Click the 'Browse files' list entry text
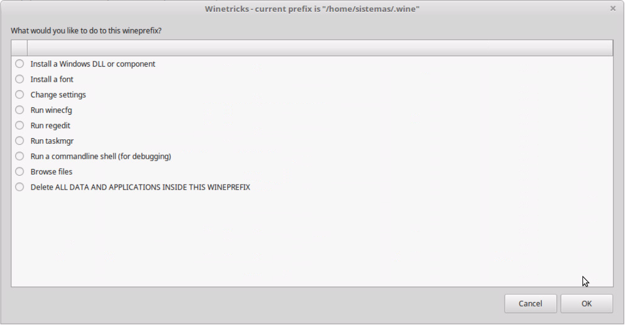 point(51,172)
